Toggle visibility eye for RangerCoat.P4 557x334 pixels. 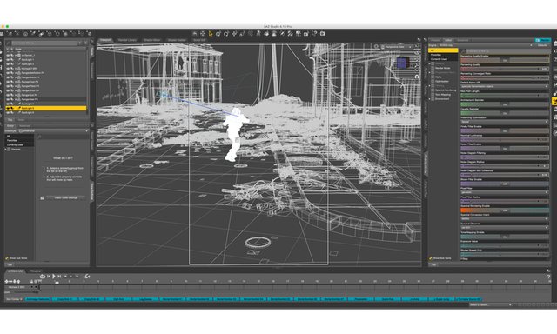pyautogui.click(x=8, y=82)
